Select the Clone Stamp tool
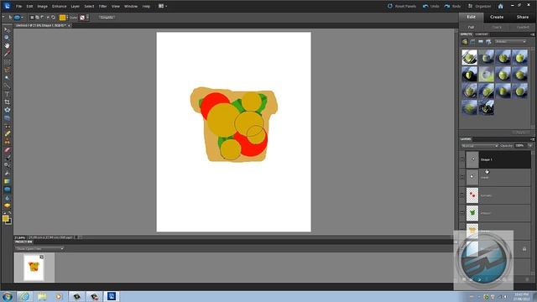The width and height of the screenshot is (537, 302). tap(7, 142)
